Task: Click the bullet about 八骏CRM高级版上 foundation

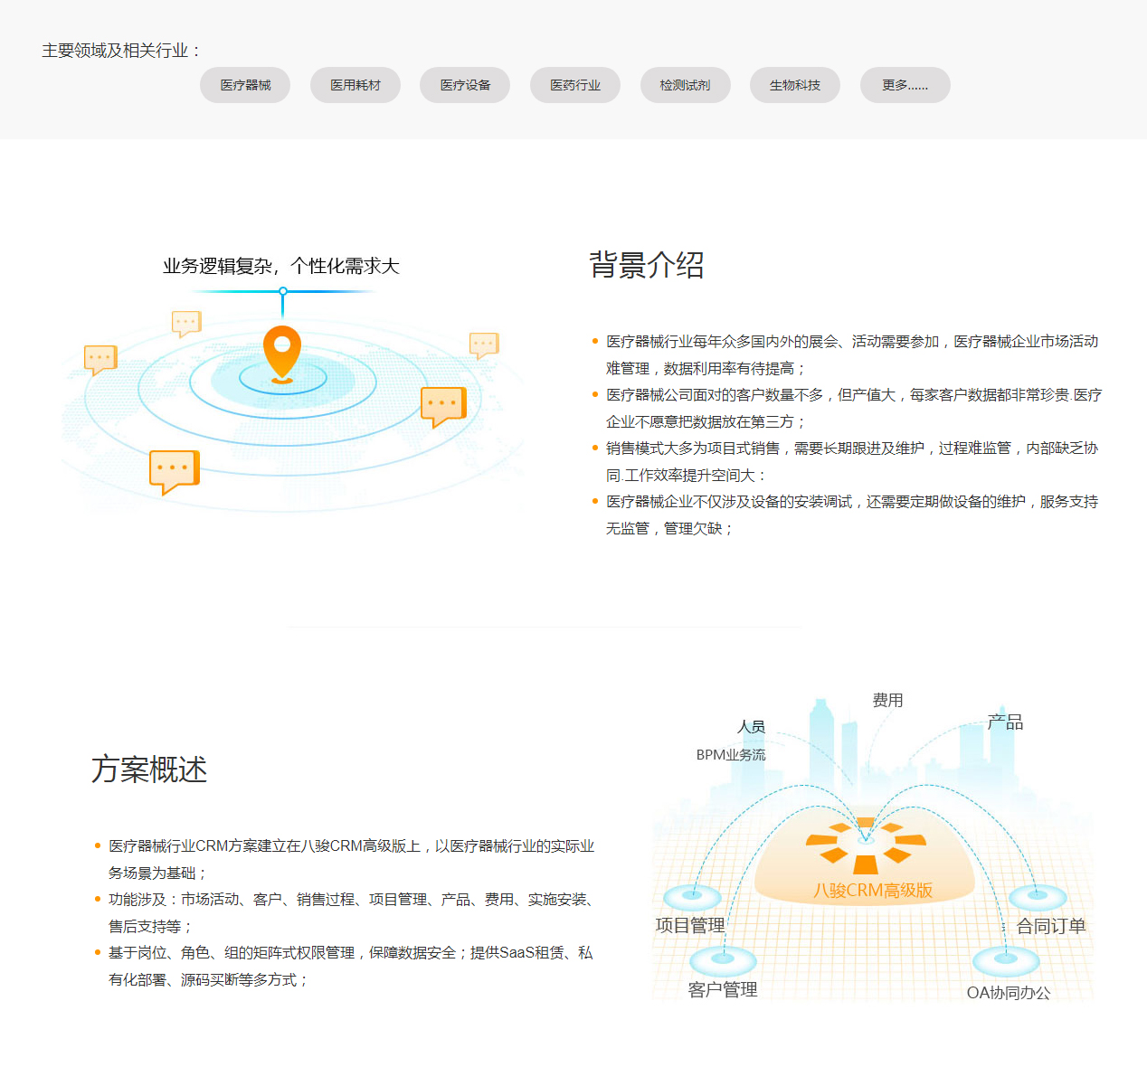Action: pyautogui.click(x=351, y=859)
